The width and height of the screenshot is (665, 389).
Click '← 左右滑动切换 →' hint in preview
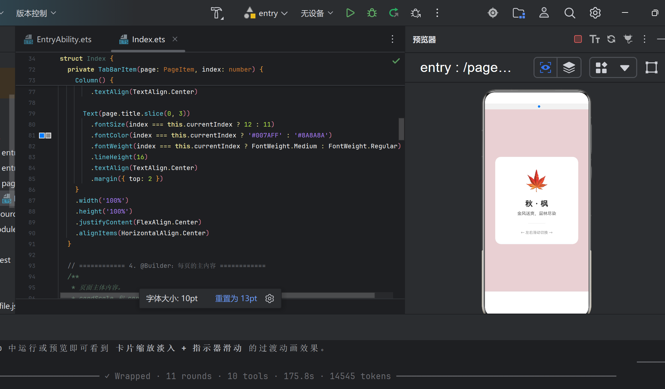[536, 232]
